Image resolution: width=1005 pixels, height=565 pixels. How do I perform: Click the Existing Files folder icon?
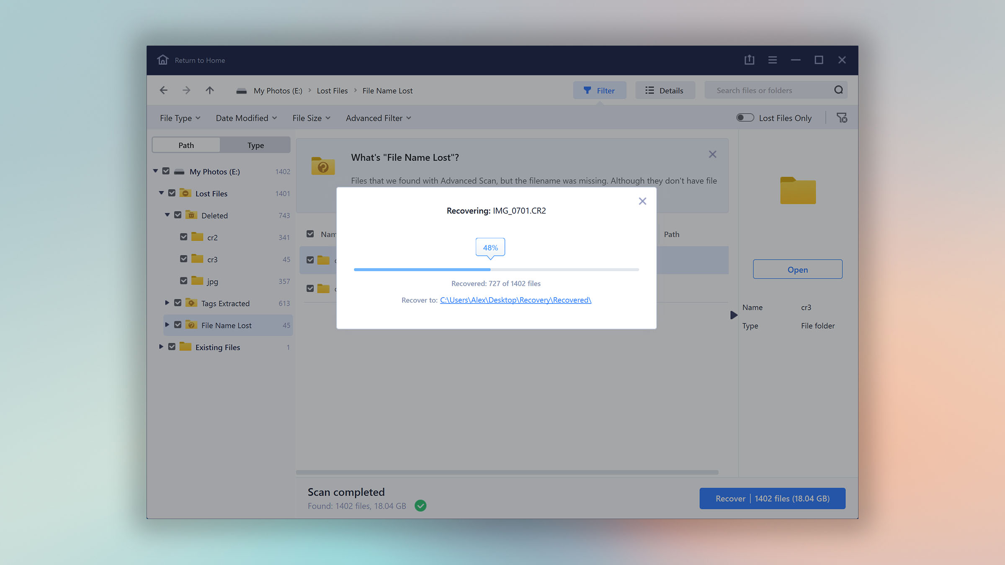click(186, 347)
